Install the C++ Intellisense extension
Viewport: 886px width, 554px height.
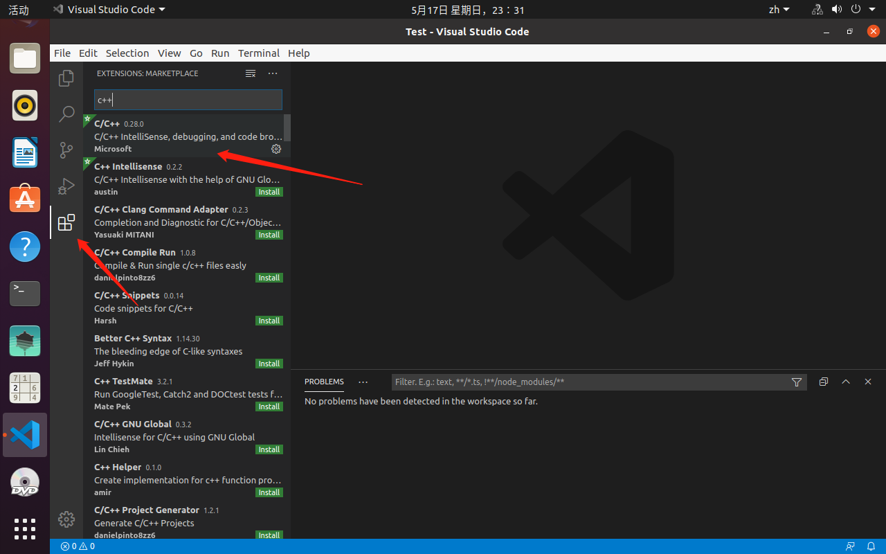click(269, 192)
